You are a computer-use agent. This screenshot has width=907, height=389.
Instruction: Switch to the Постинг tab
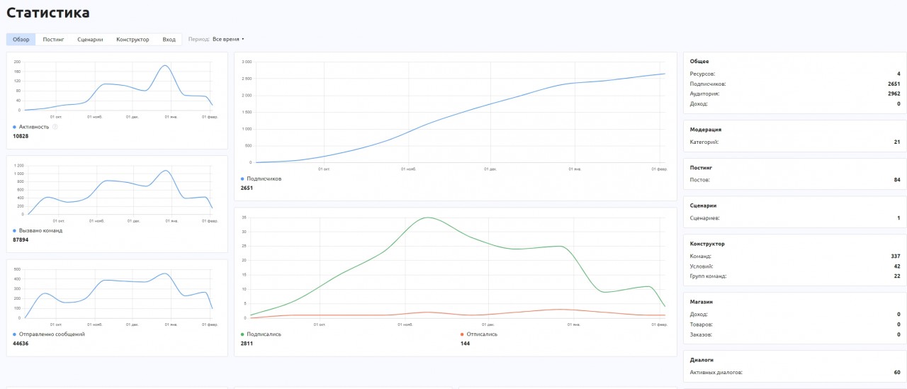(53, 40)
